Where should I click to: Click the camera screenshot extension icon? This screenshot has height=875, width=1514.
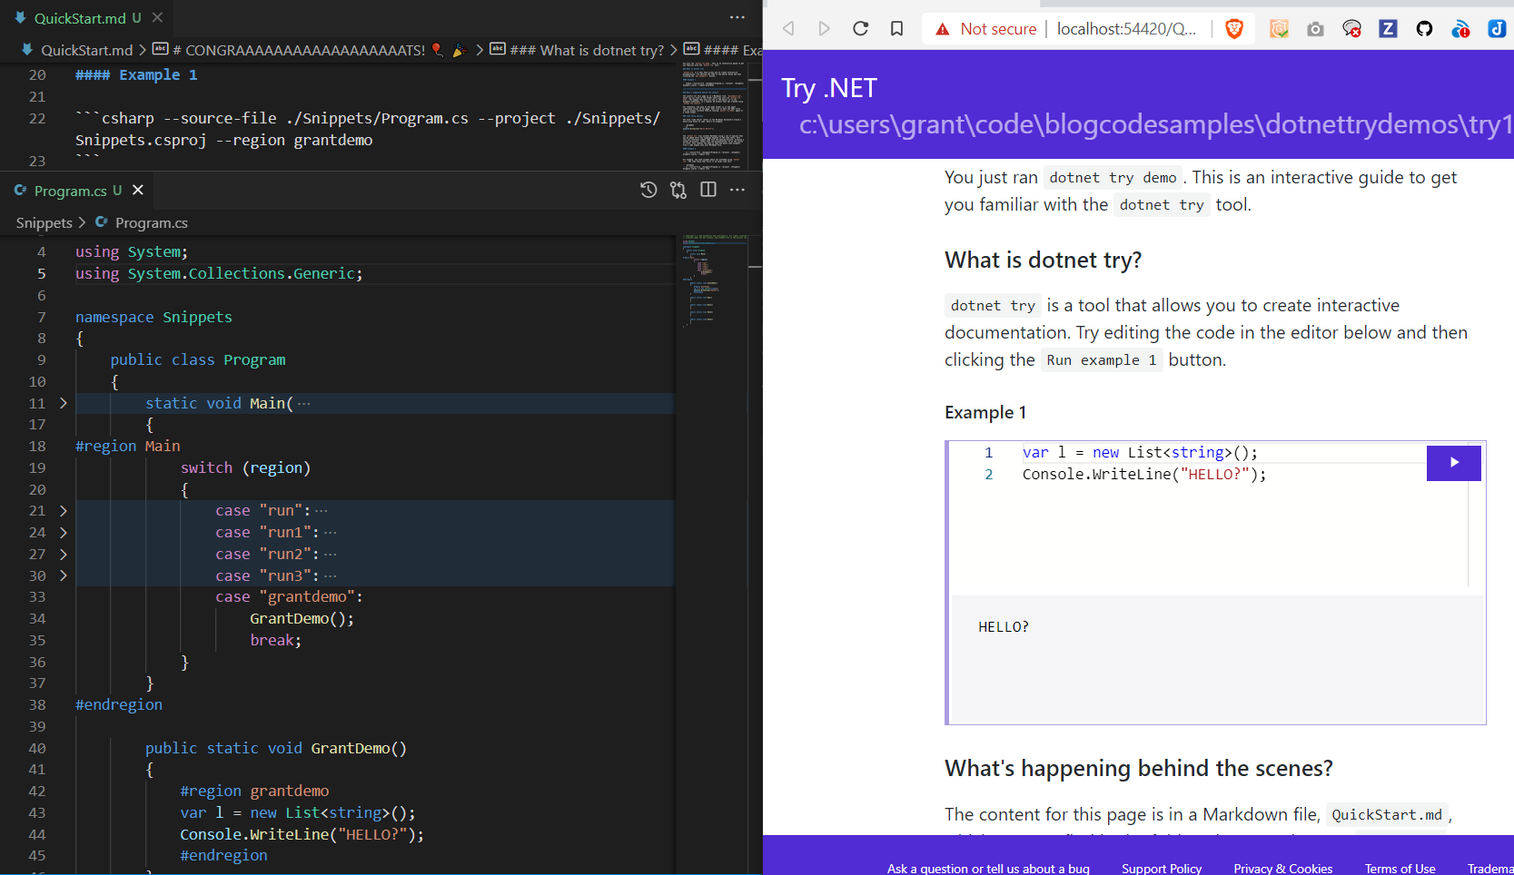pos(1315,29)
